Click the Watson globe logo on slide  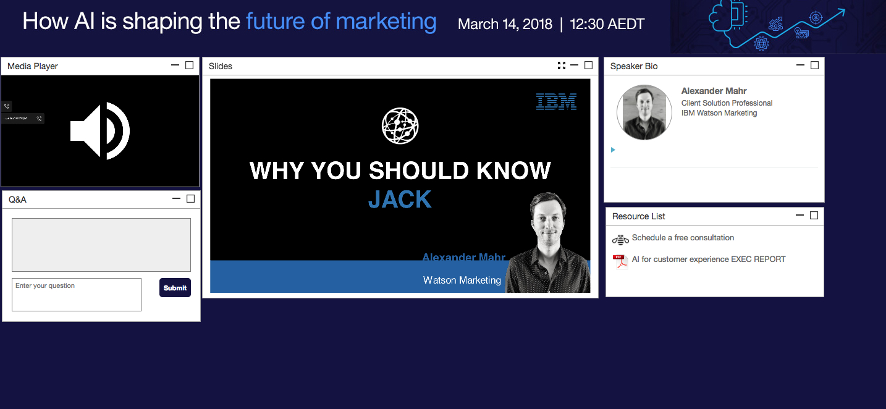click(x=400, y=125)
